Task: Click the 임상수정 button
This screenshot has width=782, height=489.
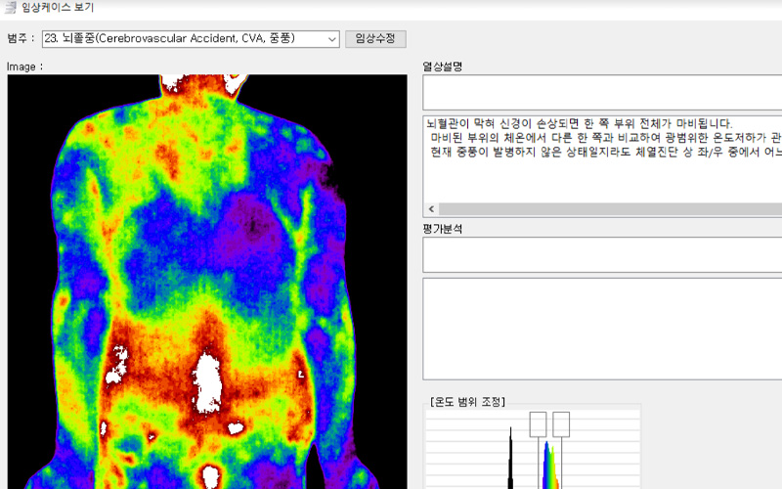Action: pyautogui.click(x=375, y=39)
